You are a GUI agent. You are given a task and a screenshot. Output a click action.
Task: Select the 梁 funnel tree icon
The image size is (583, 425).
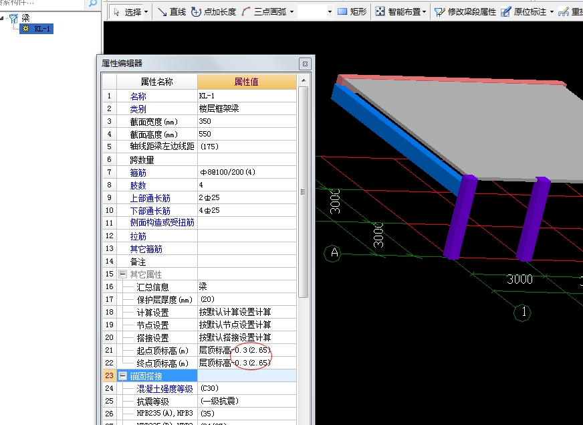(14, 18)
